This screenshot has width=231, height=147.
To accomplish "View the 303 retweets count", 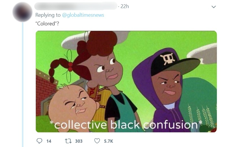I will (x=79, y=141).
